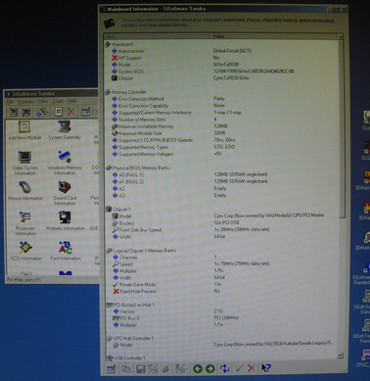Select the PCI Bus 0 row

[x=222, y=318]
